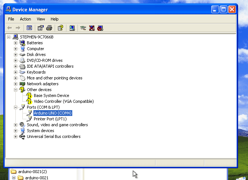Toggle the console tree toolbar icon
The width and height of the screenshot is (248, 180).
[x=29, y=28]
